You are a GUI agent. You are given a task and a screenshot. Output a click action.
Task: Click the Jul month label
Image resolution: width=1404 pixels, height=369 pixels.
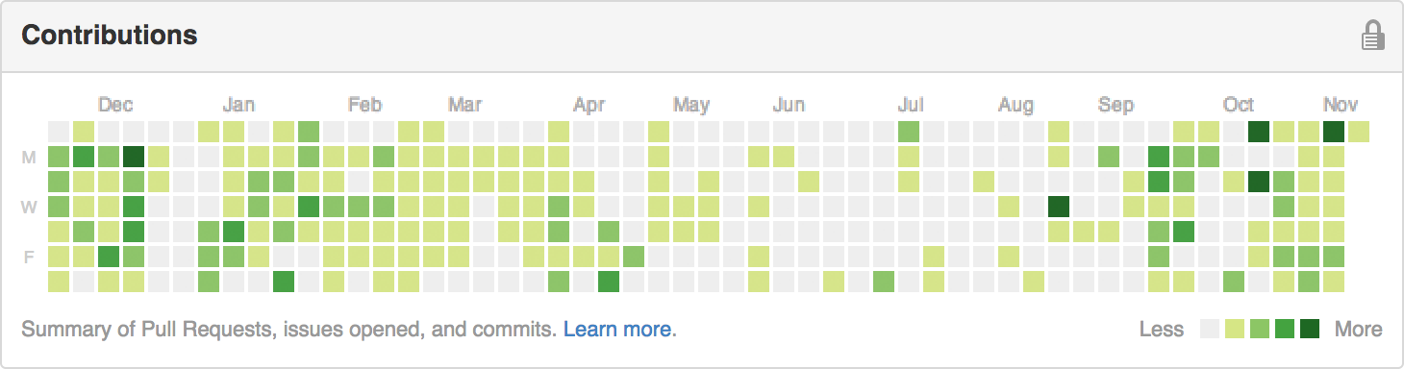pos(911,105)
